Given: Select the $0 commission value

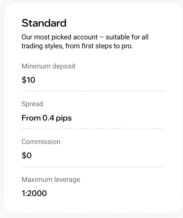Looking at the screenshot, I should click(27, 155).
